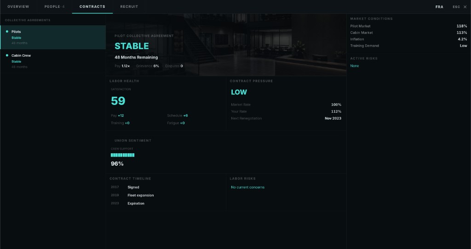This screenshot has width=471, height=249.
Task: Click the Grievance 6% stat
Action: pyautogui.click(x=148, y=66)
